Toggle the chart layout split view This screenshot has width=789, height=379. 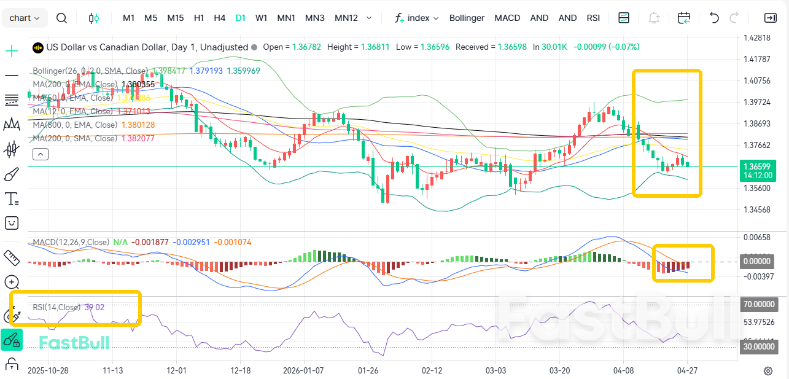click(623, 18)
